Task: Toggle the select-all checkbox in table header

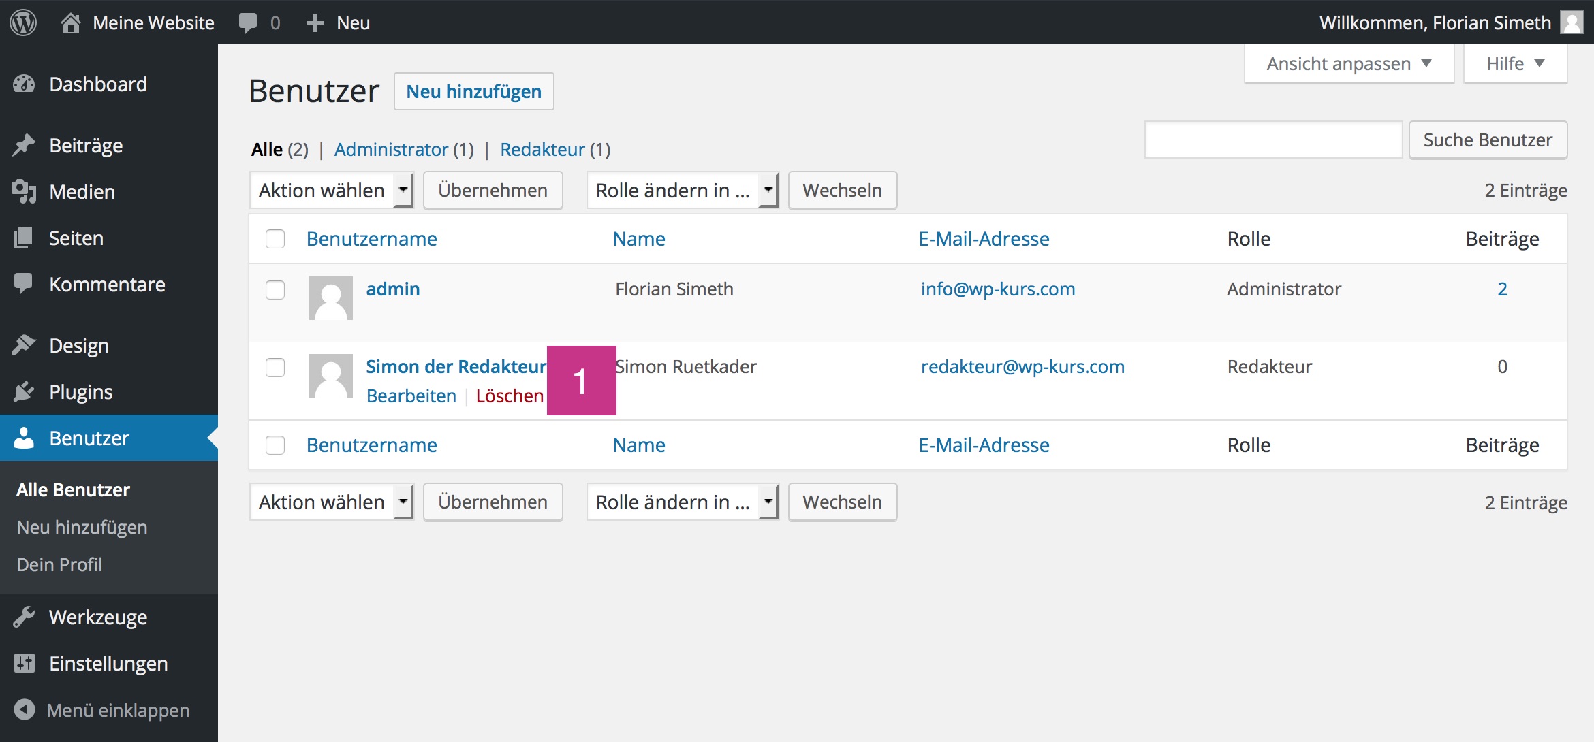Action: (x=275, y=239)
